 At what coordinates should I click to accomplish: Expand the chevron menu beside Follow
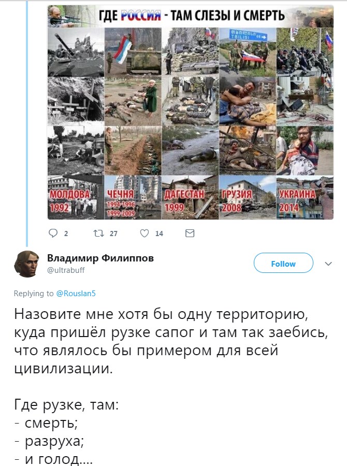328,264
